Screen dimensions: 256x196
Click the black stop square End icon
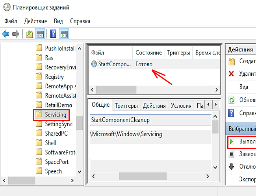[231, 154]
